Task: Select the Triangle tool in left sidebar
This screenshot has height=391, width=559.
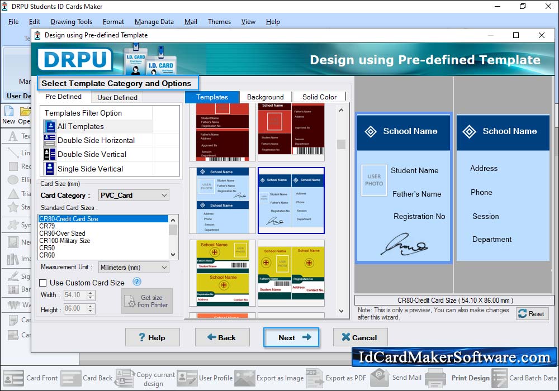Action: click(13, 194)
